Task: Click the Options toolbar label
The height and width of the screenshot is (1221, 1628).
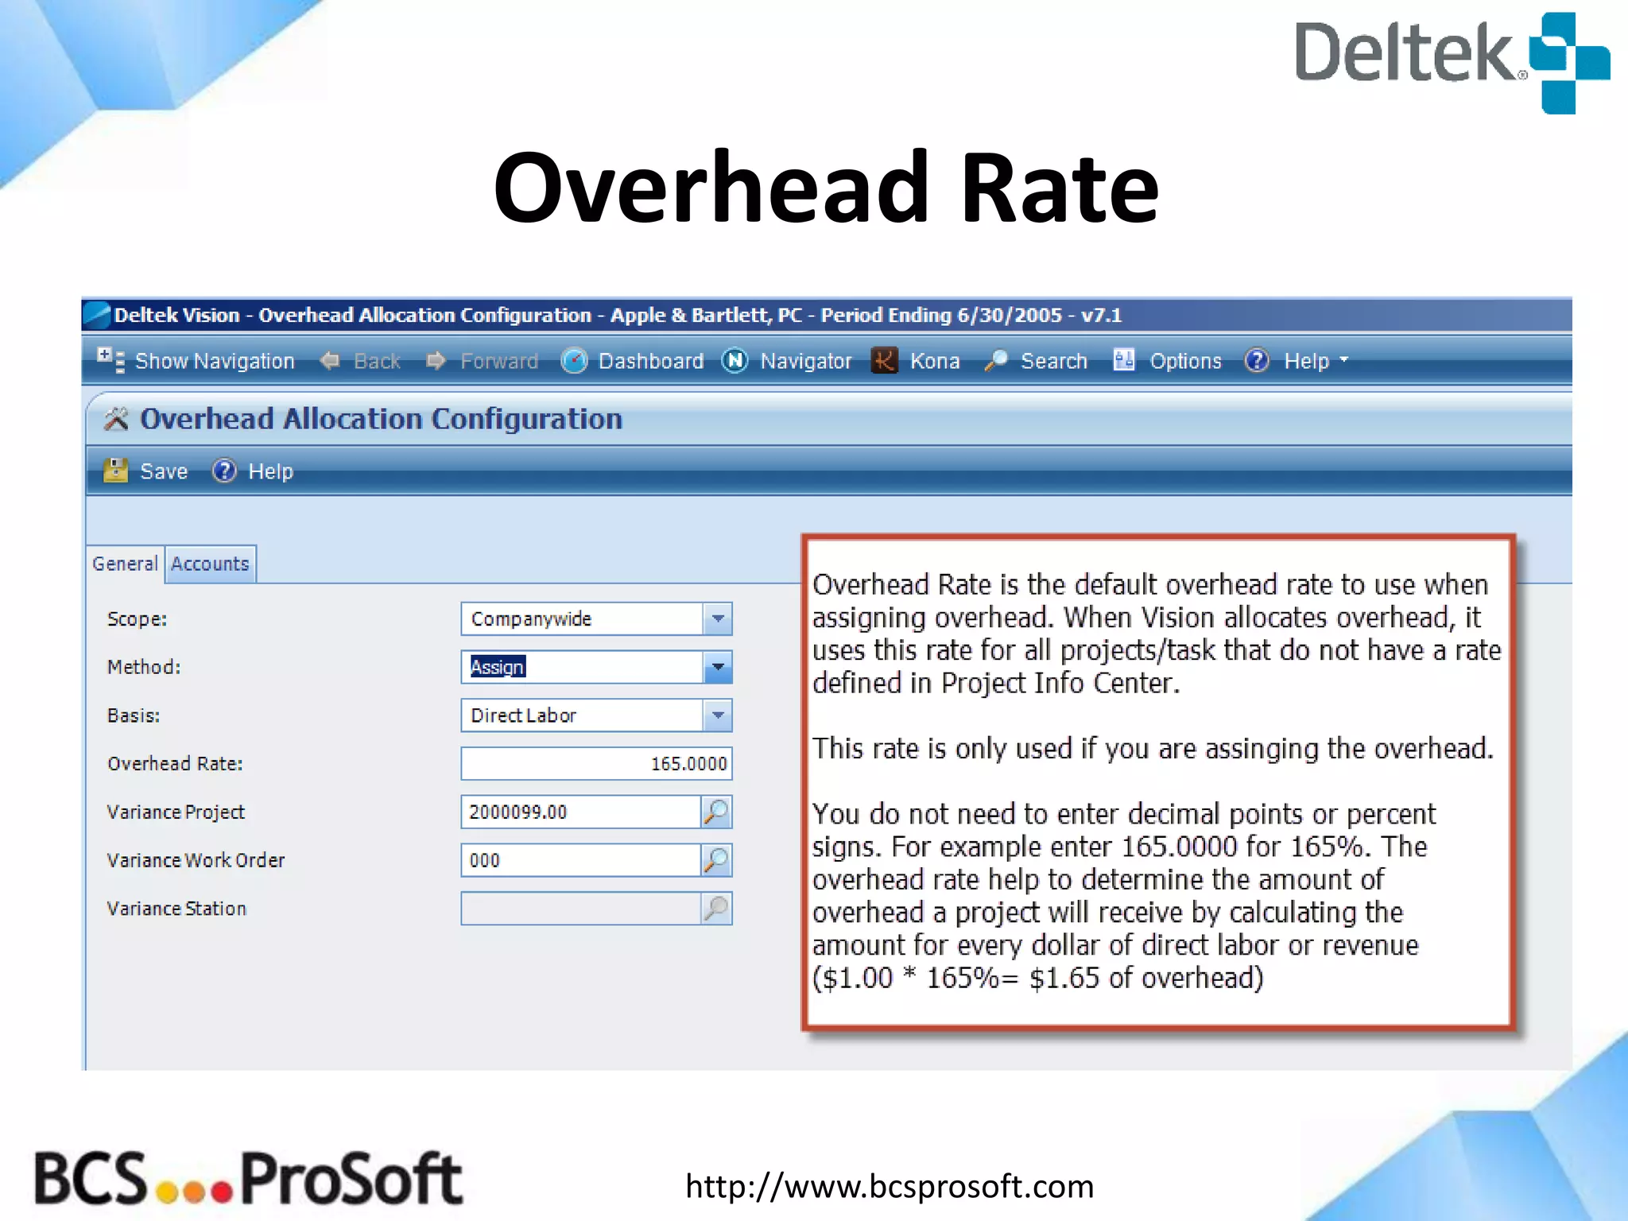Action: (1185, 361)
